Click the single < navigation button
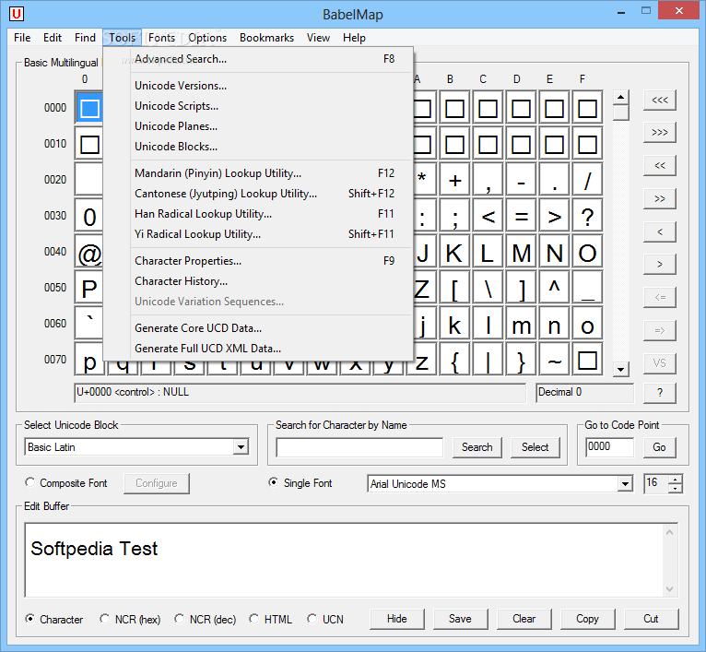The width and height of the screenshot is (706, 652). tap(660, 231)
